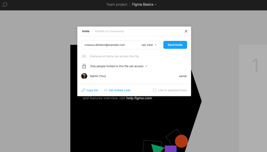This screenshot has width=267, height=152.
Task: Expand the Figma Basics file name chevron
Action: coord(156,5)
